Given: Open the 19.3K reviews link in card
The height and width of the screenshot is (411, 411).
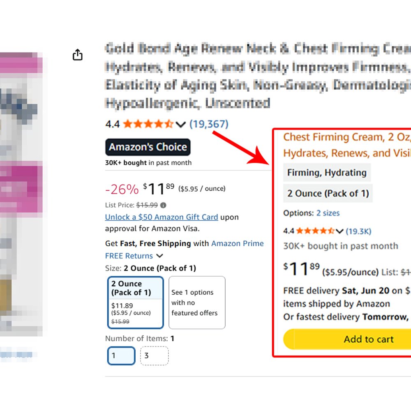Looking at the screenshot, I should 358,231.
